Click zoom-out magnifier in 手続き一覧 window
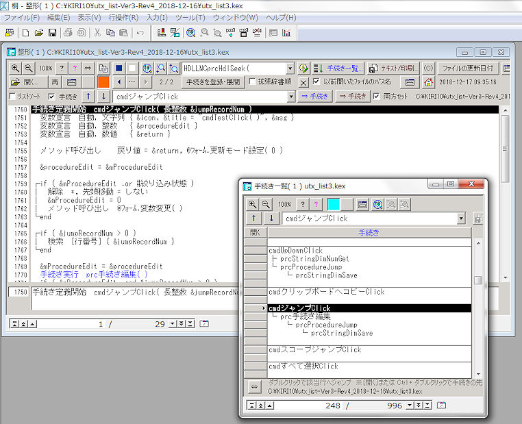522x424 pixels. (x=266, y=204)
